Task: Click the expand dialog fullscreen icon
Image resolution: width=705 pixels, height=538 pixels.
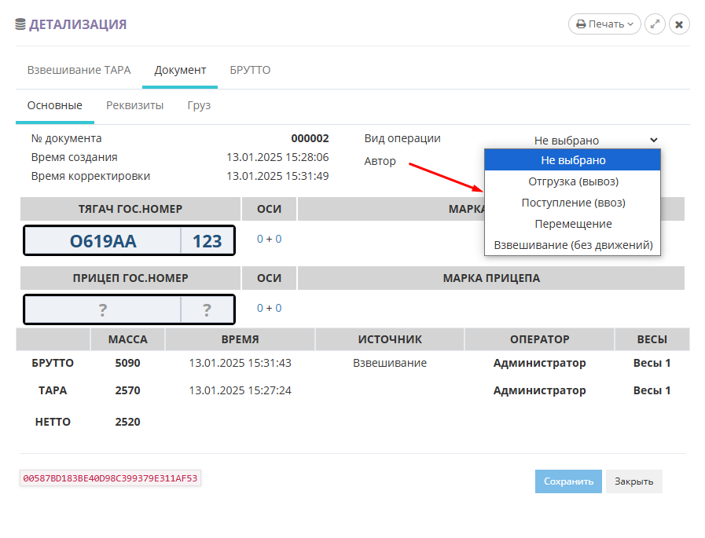Action: tap(655, 24)
